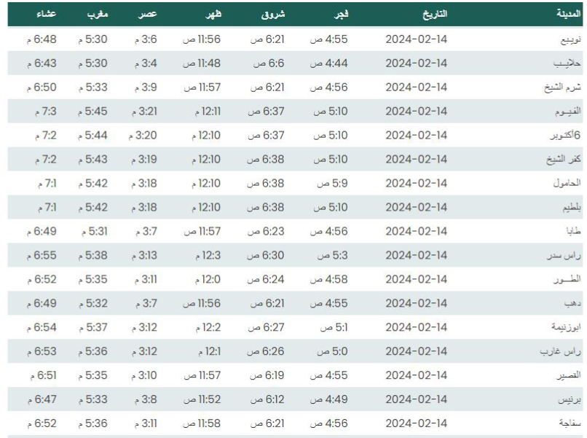Select the الفيوم city name
This screenshot has height=438, width=587.
click(568, 112)
